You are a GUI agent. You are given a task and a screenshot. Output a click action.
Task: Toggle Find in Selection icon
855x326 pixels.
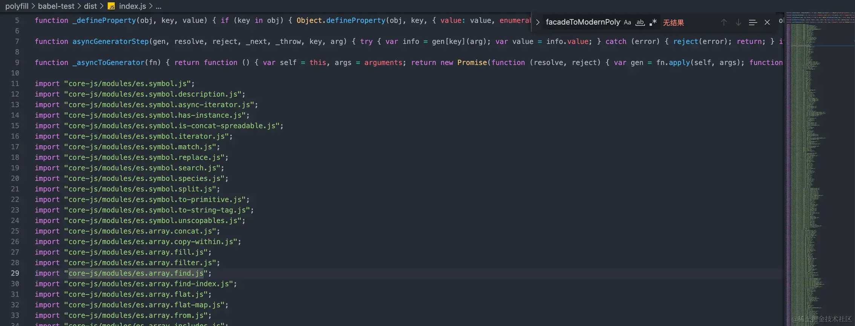coord(752,22)
